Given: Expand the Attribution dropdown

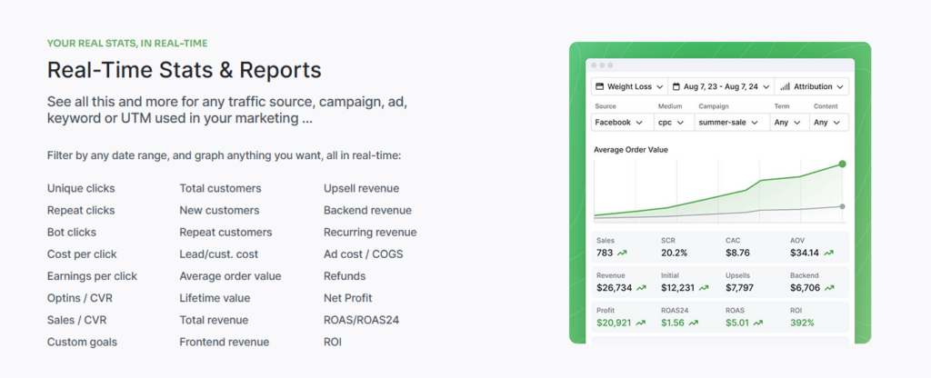Looking at the screenshot, I should point(812,87).
